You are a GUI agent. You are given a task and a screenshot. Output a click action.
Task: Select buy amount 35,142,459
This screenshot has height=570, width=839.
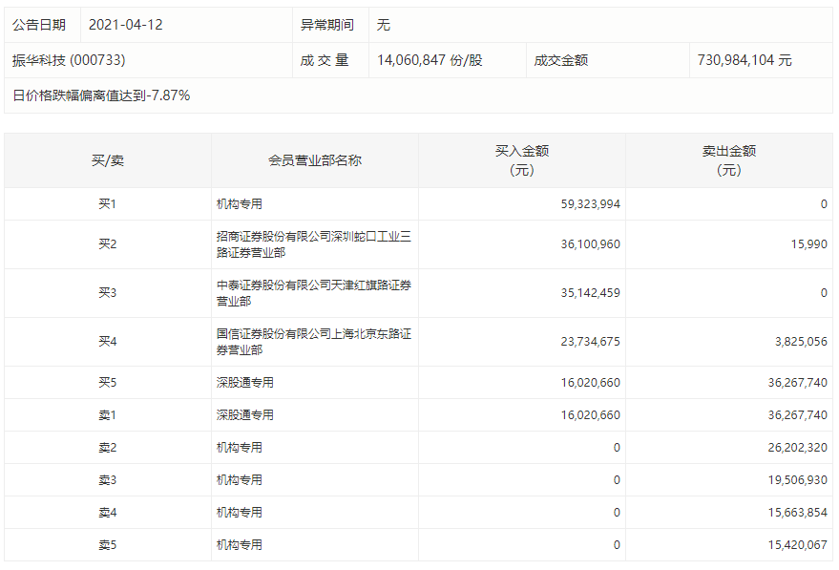coord(590,293)
